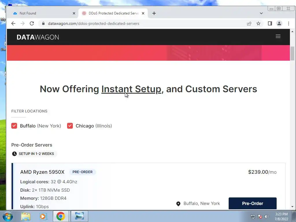Screen dimensions: 296x222
Task: Click the padlock site info icon
Action: pos(43,23)
